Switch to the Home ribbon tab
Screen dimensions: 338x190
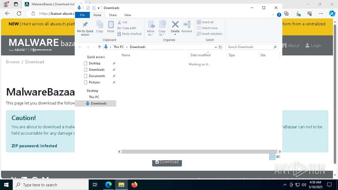[x=97, y=15]
